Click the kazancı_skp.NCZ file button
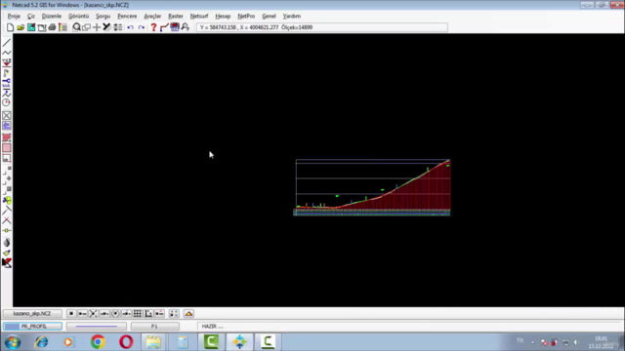625x351 pixels. coord(32,314)
